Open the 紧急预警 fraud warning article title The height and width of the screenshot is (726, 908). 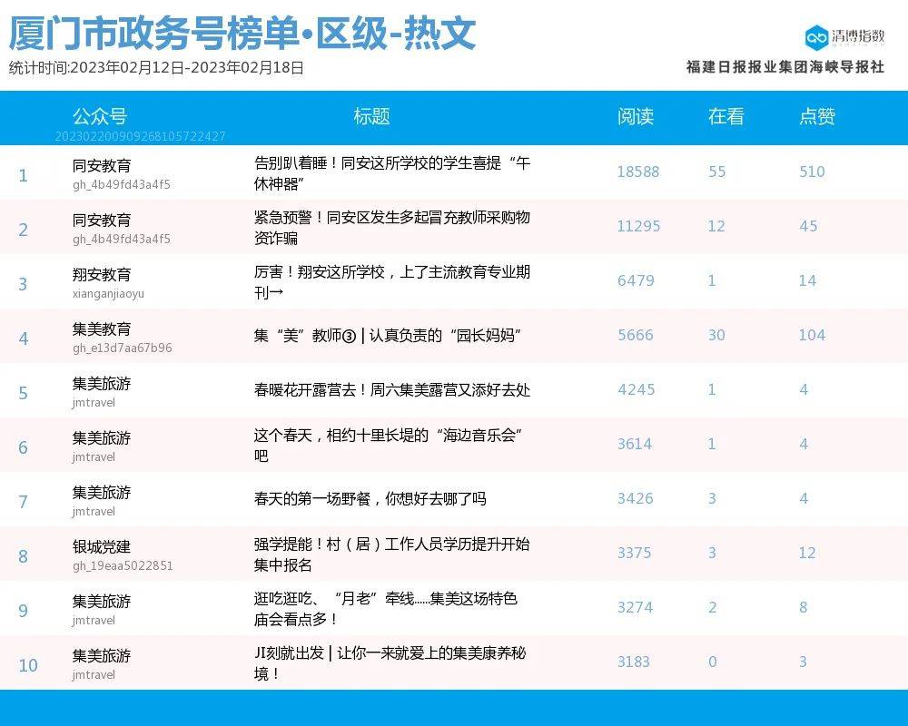coord(391,228)
